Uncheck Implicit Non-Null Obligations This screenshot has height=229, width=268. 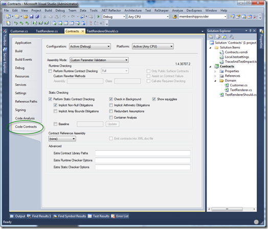[55, 105]
